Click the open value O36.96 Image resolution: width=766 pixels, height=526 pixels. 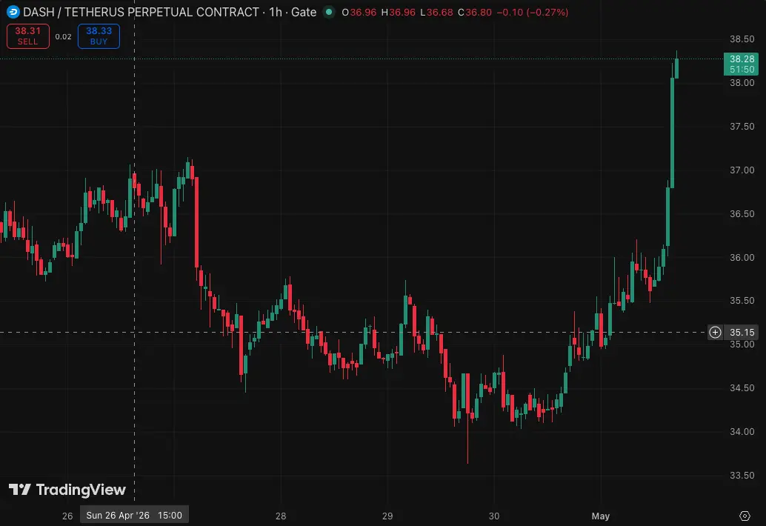[x=359, y=12]
